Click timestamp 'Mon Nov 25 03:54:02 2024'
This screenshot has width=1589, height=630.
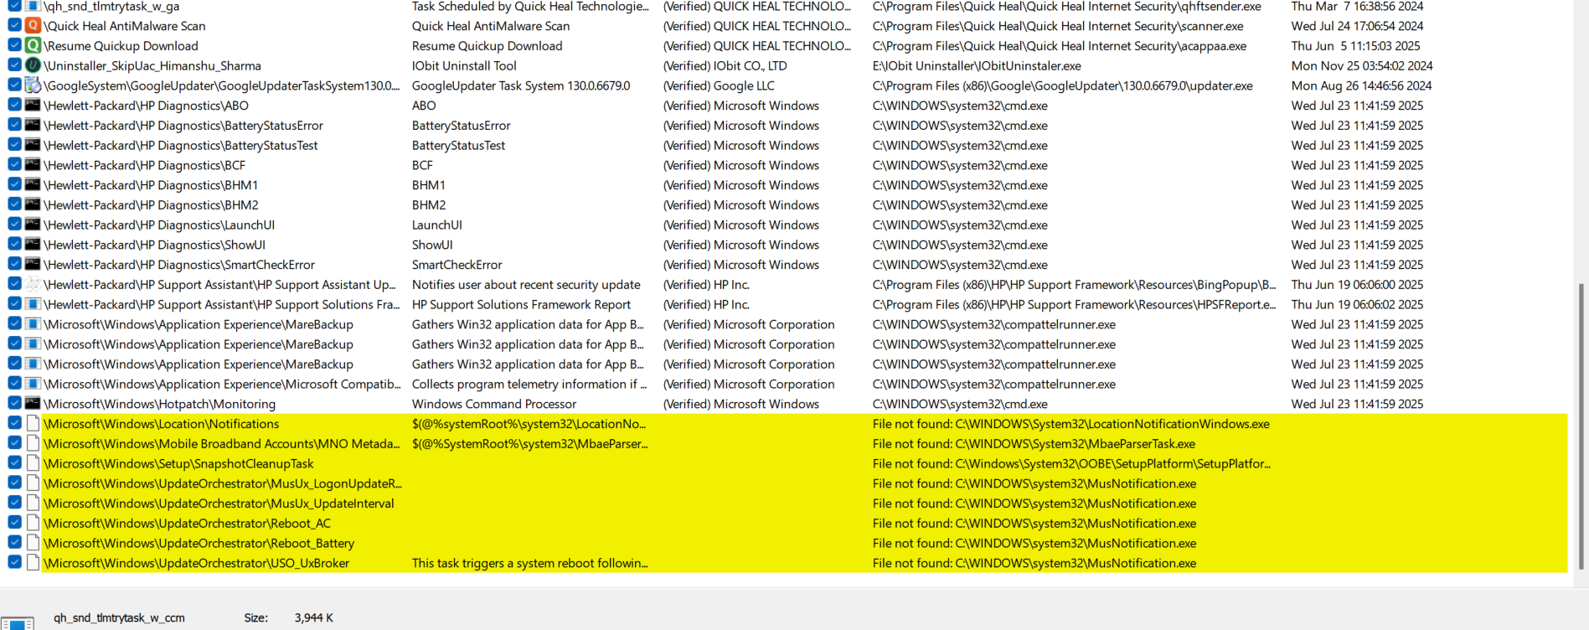1362,65
